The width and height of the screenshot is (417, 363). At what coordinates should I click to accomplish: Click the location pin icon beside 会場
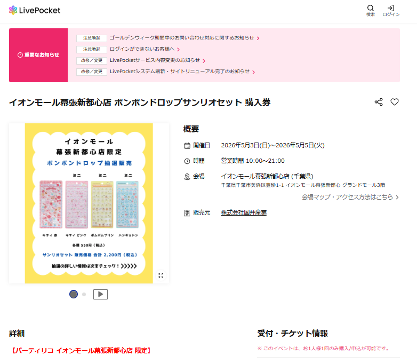[187, 177]
